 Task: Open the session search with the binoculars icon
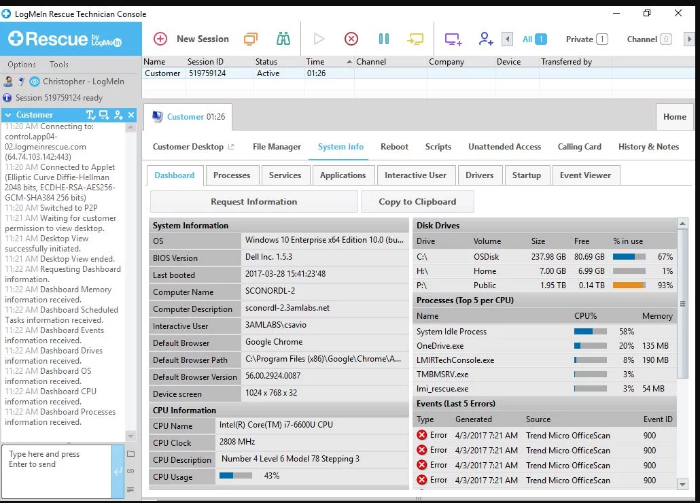pos(284,39)
